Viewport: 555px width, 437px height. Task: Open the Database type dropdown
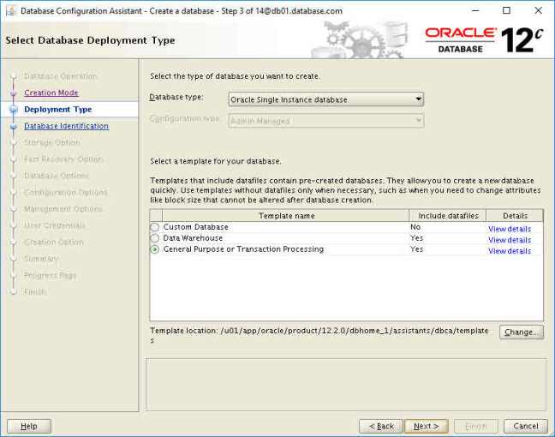tap(325, 99)
